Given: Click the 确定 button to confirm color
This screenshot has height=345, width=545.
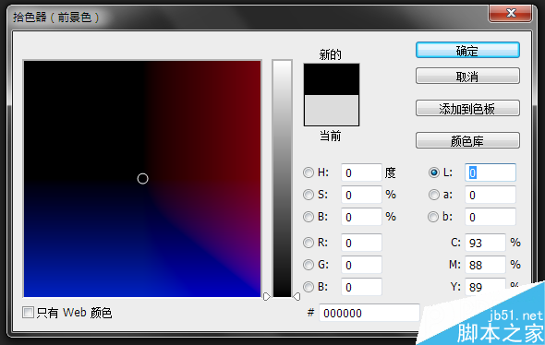Looking at the screenshot, I should [467, 51].
